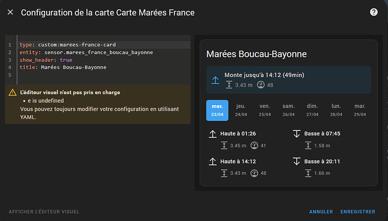Click height icon in the Haute à 14:12 row
The height and width of the screenshot is (221, 388).
pyautogui.click(x=224, y=173)
